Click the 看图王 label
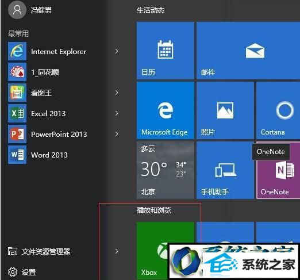Image resolution: width=300 pixels, height=280 pixels. (x=41, y=93)
